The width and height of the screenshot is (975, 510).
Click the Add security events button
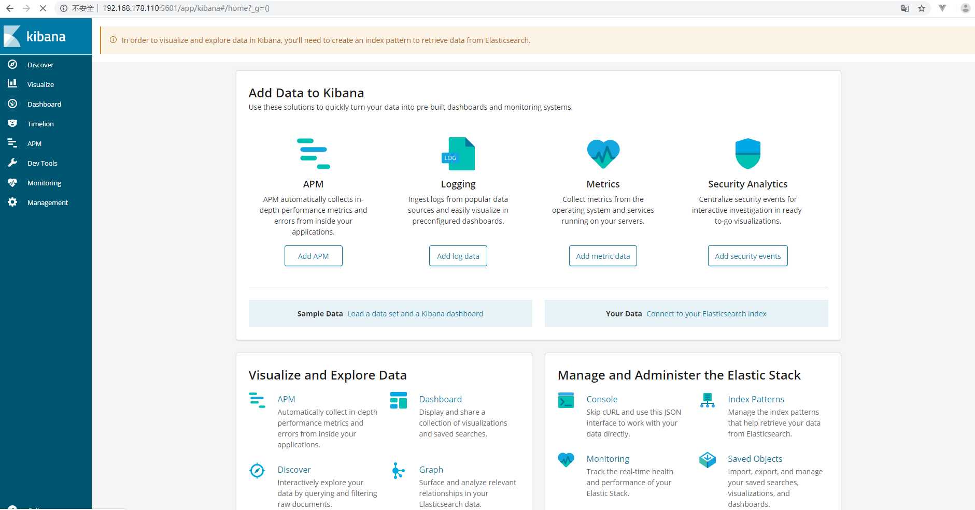(x=748, y=256)
